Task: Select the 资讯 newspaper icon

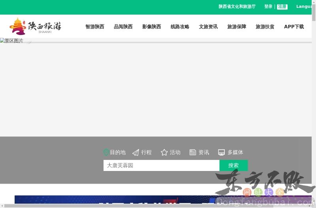Action: coord(193,152)
